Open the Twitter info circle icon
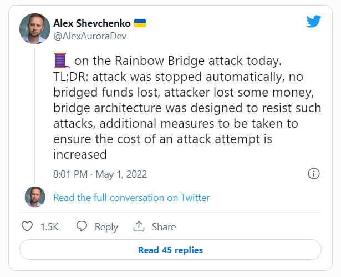The height and width of the screenshot is (277, 341). tap(313, 174)
